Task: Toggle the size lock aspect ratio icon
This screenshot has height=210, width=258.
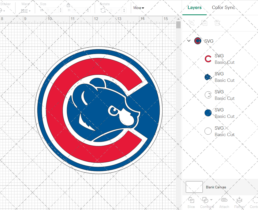Action: (x=68, y=5)
